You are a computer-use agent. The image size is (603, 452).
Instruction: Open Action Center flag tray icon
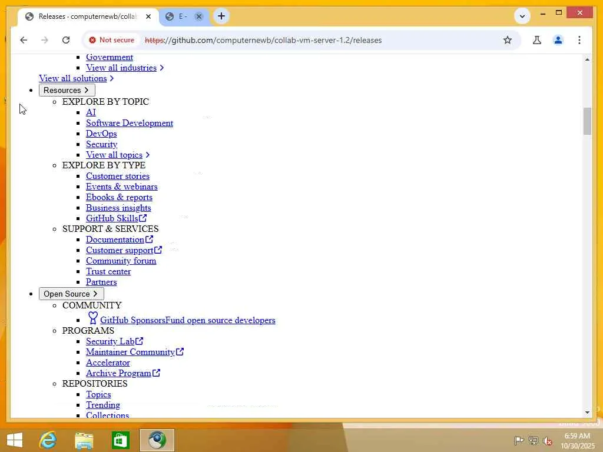tap(519, 440)
